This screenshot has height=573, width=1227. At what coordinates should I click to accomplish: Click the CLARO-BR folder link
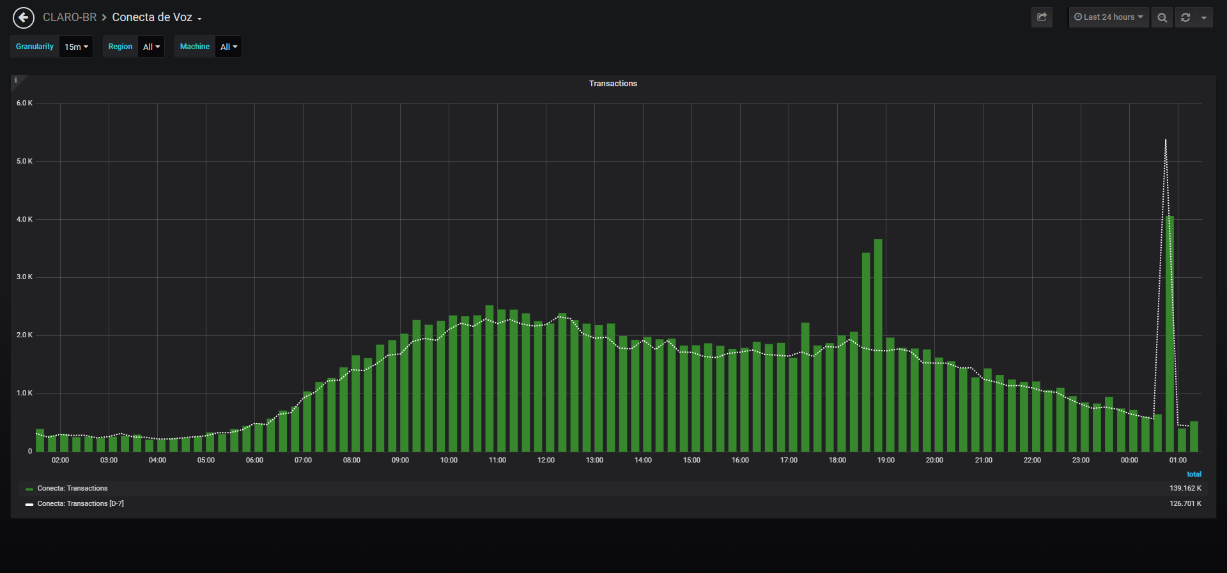tap(70, 17)
